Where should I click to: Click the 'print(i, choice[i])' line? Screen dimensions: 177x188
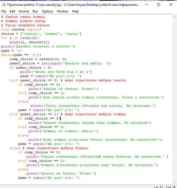(29, 42)
